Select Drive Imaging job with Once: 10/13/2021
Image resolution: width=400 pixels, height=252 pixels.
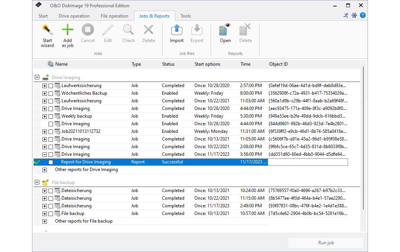tap(191, 139)
